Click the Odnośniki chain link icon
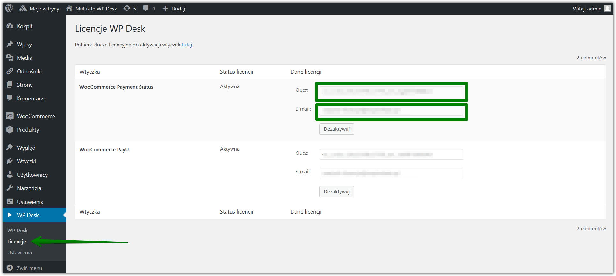Viewport: 616px width, 276px height. (10, 71)
